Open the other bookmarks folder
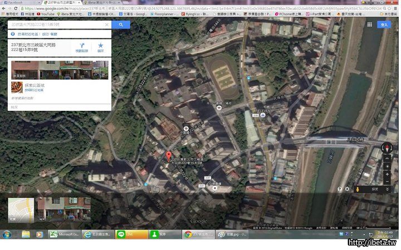Viewport: 401px width, 250px height. pyautogui.click(x=388, y=14)
